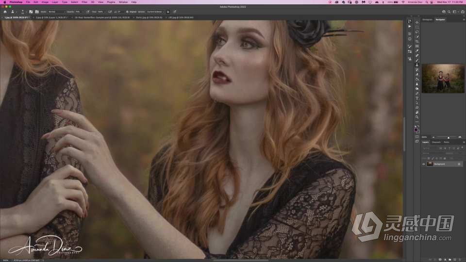
Task: Select the Crop tool
Action: [x=416, y=41]
